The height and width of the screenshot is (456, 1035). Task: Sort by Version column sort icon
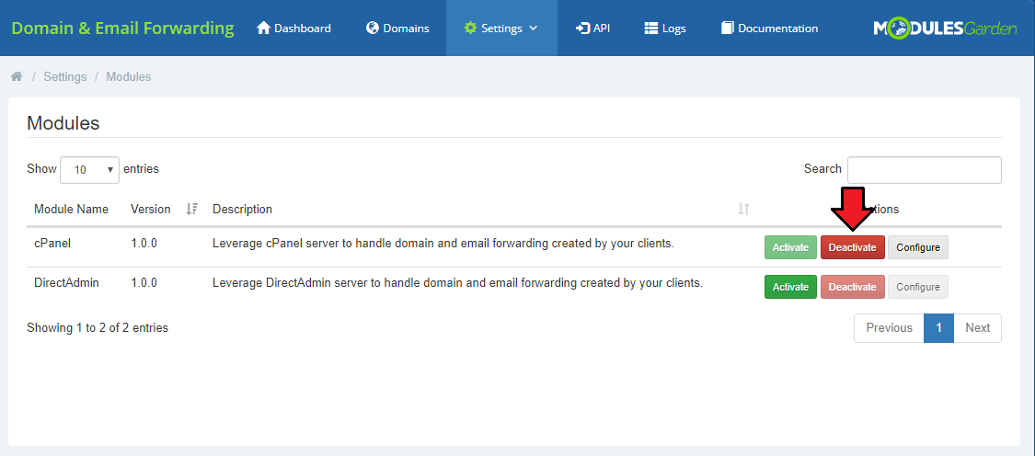[x=192, y=210]
